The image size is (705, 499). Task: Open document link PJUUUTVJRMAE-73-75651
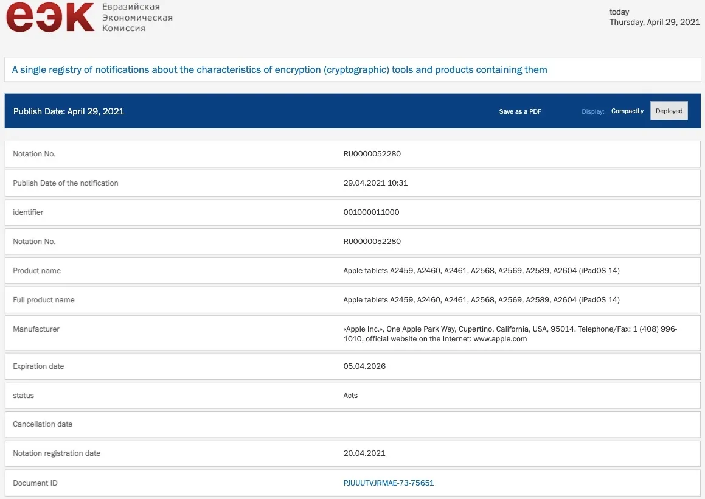[x=389, y=483]
